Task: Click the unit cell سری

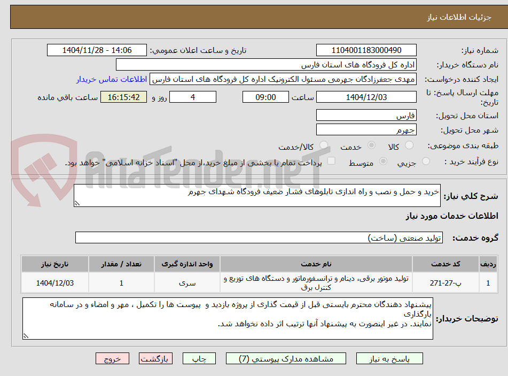Action: 187,283
